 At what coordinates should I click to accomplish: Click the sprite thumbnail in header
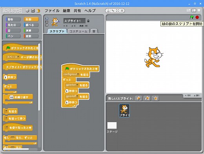(55, 22)
